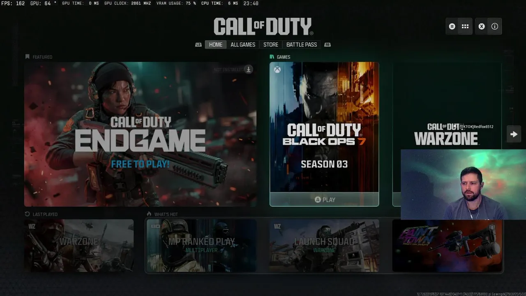
Task: Click the 23:40 clock in overlay
Action: 251,3
